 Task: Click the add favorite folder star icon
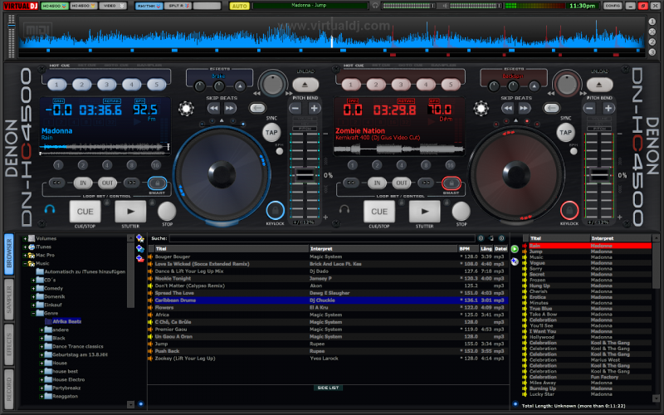click(140, 239)
